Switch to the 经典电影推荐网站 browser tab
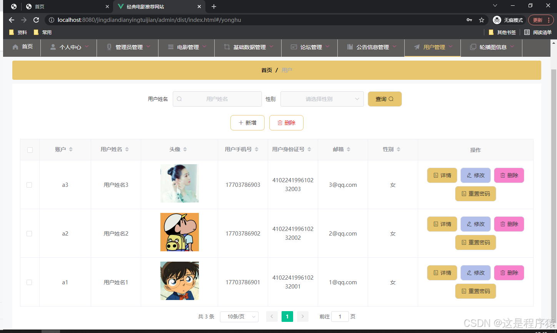Viewport: 557px width, 333px height. click(x=159, y=7)
